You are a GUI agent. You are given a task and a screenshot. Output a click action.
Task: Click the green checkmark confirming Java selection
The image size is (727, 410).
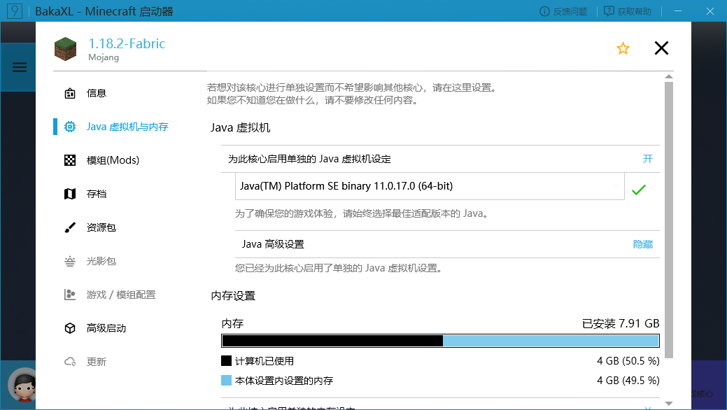tap(638, 189)
